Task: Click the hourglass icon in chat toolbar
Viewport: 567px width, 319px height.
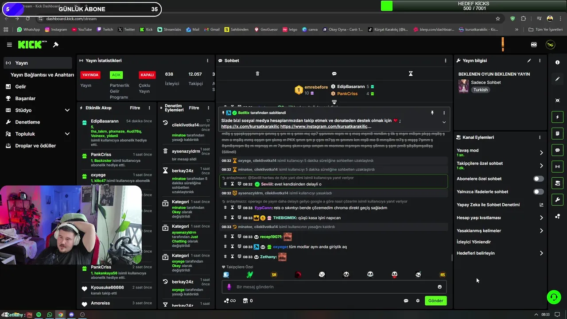Action: (411, 74)
